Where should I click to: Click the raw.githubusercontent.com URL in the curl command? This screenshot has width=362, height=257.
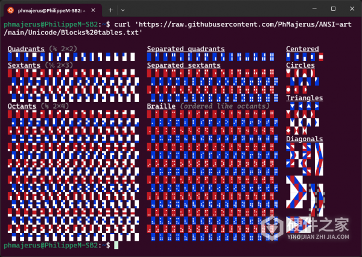point(229,24)
